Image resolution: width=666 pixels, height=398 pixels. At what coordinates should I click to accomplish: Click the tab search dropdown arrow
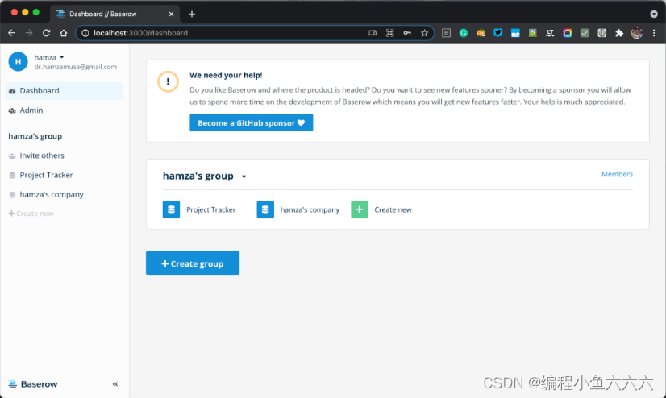click(x=654, y=14)
